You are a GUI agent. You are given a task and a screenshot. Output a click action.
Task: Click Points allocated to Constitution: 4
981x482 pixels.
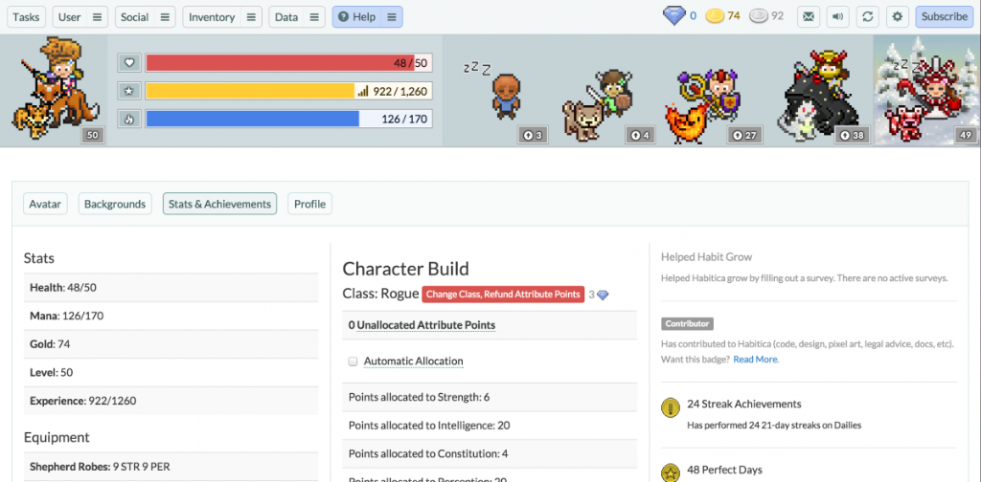(x=490, y=453)
